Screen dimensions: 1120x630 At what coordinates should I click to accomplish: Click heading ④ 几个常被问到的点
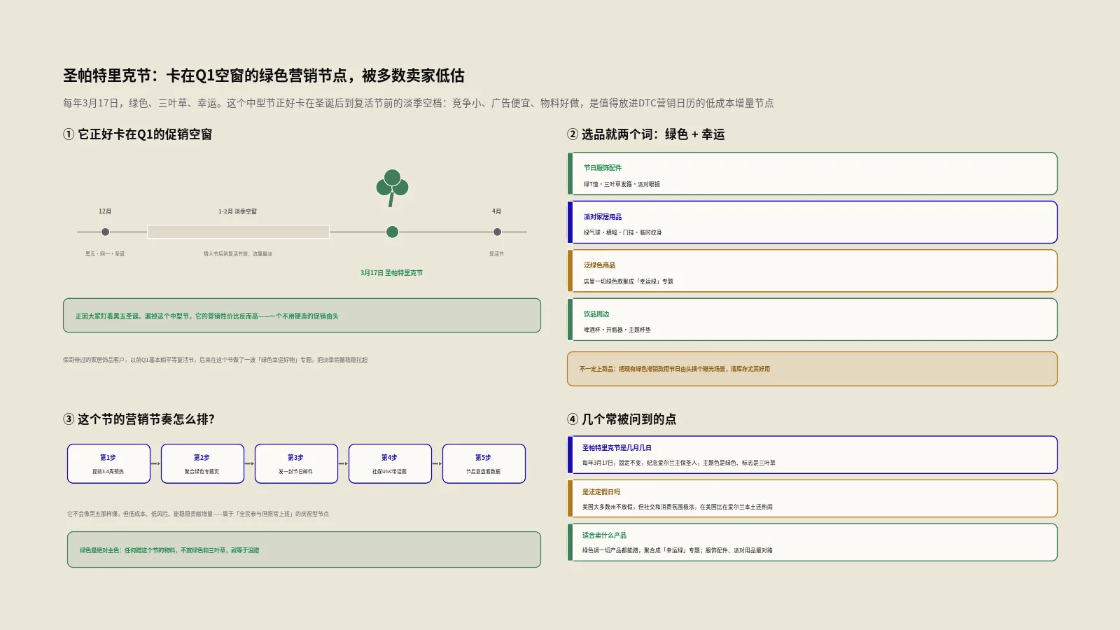[x=622, y=419]
